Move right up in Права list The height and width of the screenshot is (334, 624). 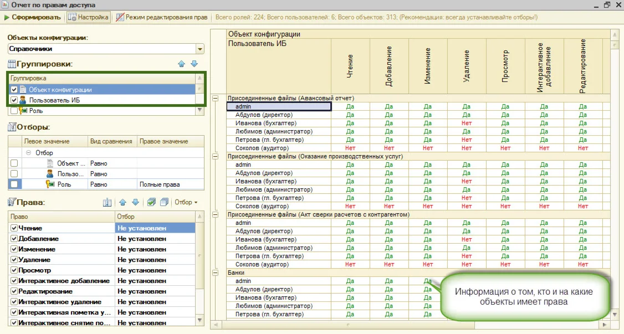coord(123,203)
